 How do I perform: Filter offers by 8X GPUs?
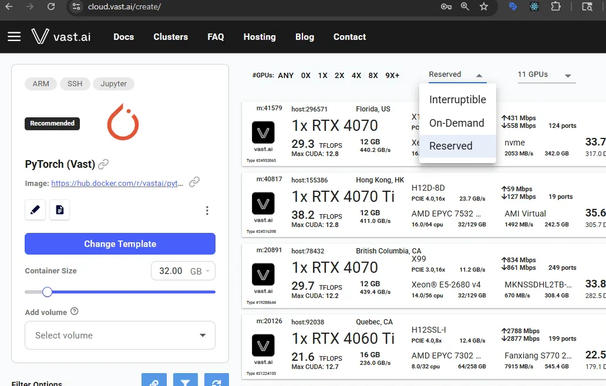(373, 76)
